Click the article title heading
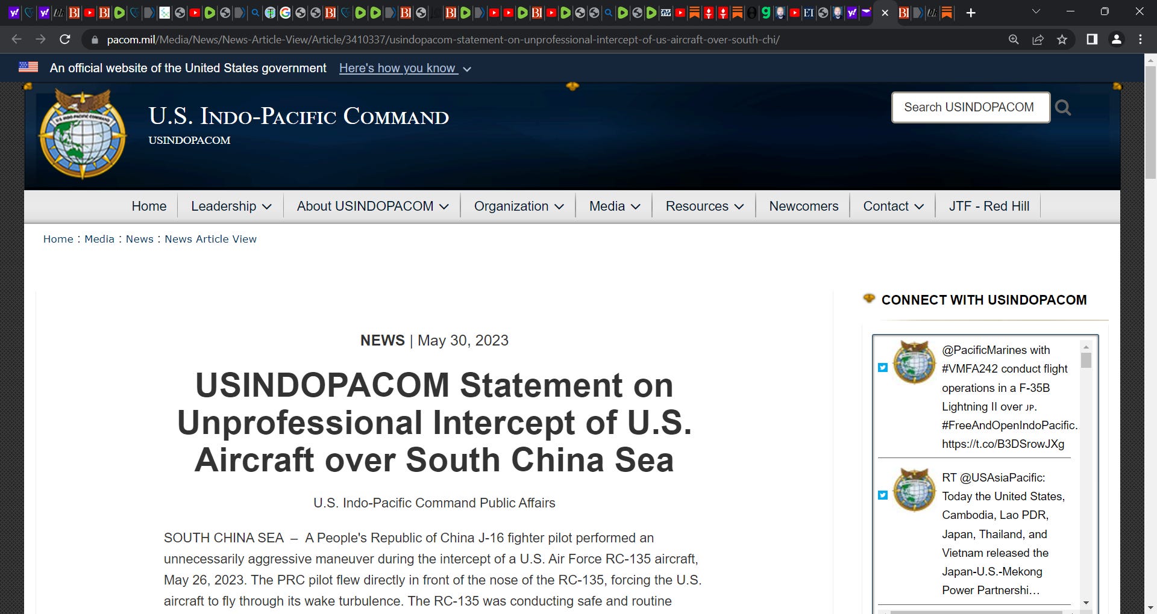 pos(434,423)
